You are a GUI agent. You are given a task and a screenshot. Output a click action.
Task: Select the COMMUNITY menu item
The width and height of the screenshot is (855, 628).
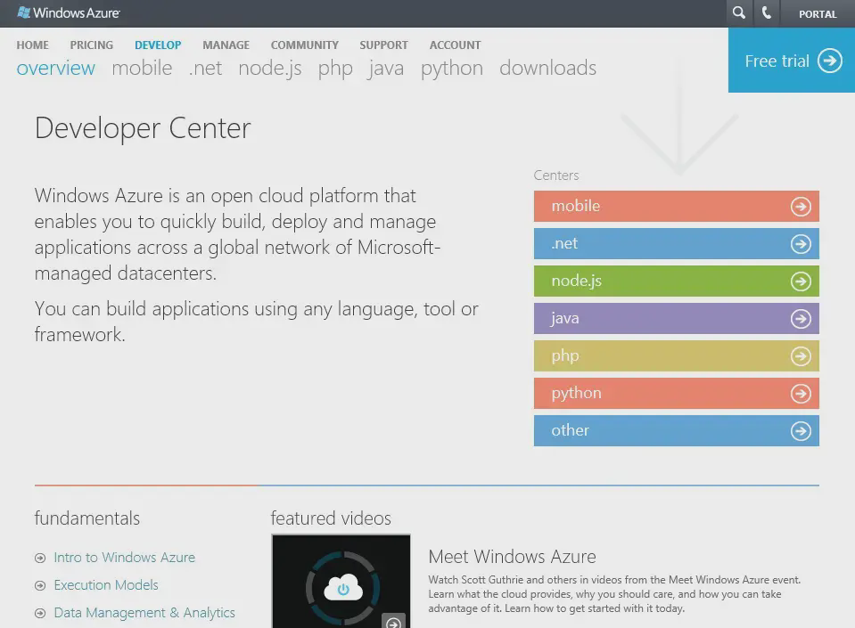pyautogui.click(x=304, y=45)
